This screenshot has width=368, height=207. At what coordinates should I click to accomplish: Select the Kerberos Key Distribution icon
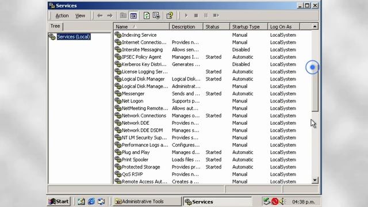118,64
